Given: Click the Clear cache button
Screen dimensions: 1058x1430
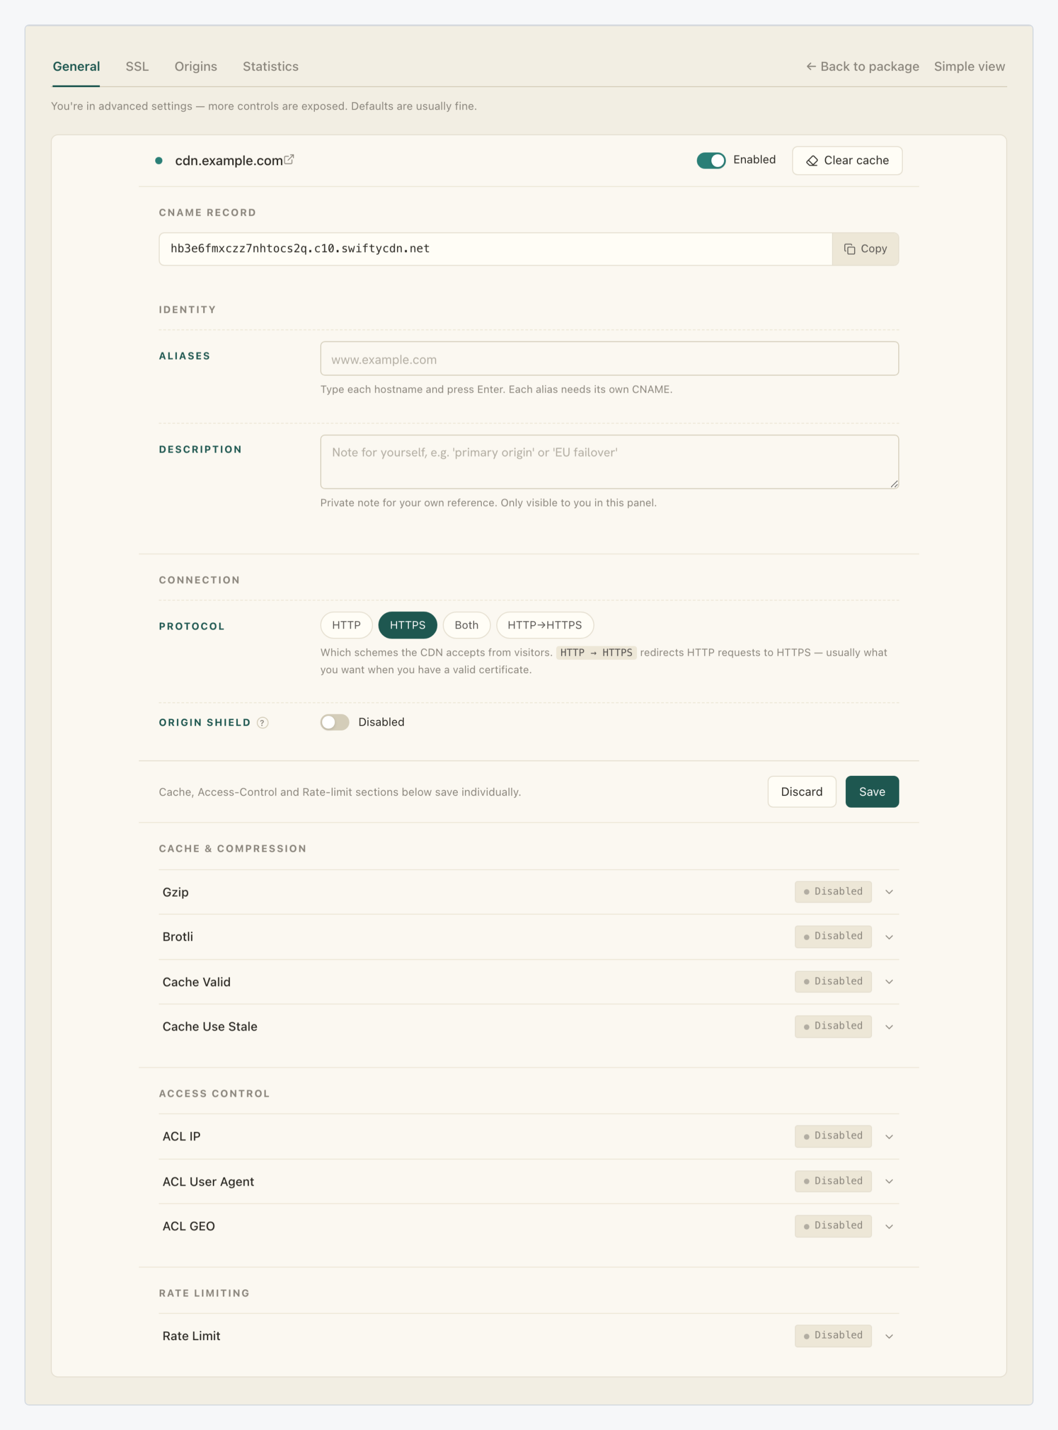Looking at the screenshot, I should point(846,160).
